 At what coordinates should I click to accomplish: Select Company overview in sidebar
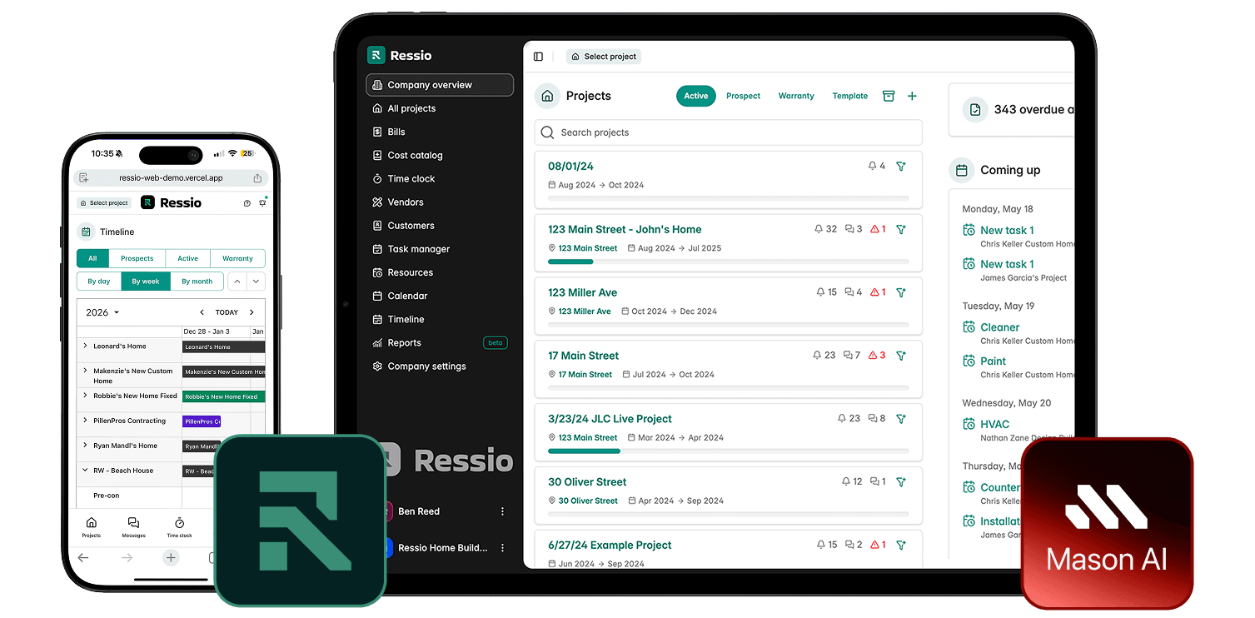pyautogui.click(x=440, y=85)
